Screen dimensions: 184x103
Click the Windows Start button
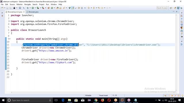tap(3, 100)
